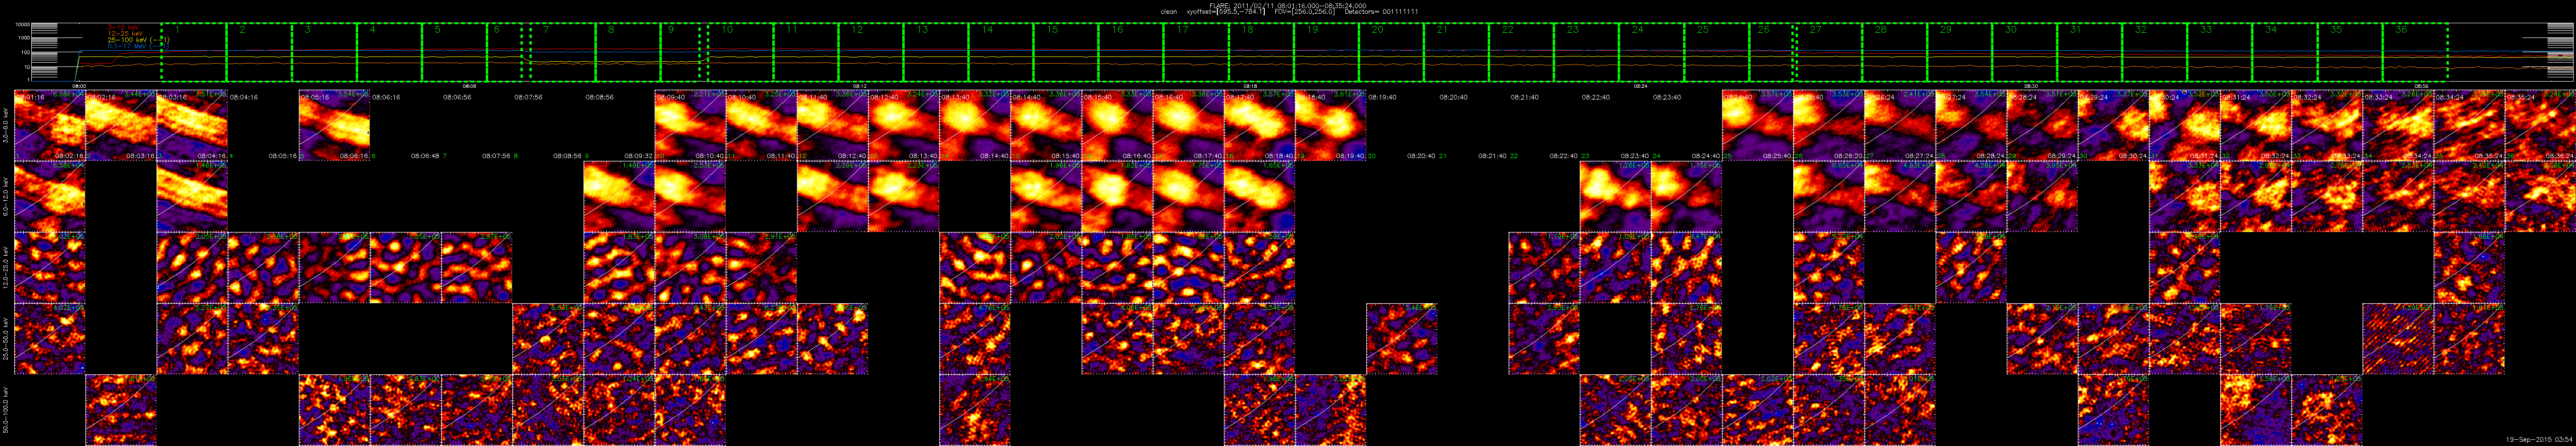Open the 3-6 keV image starting 08:18:40
Screen dimensions: 2576x446
coord(1331,125)
